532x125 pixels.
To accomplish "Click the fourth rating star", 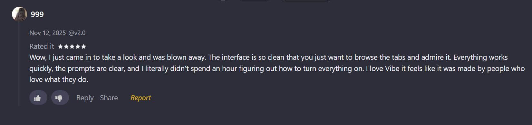I will (x=78, y=47).
